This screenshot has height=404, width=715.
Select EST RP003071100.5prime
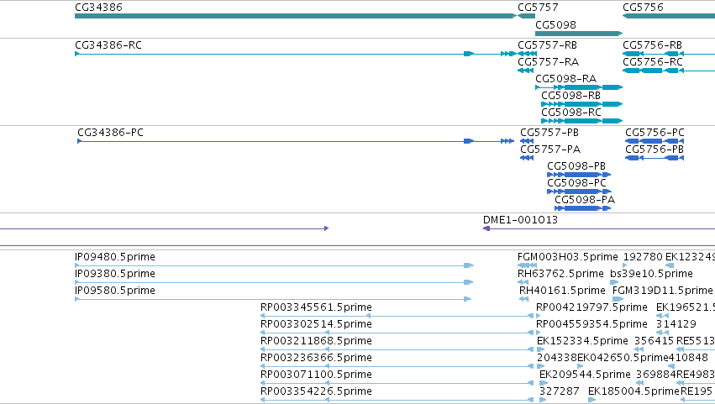(x=397, y=384)
